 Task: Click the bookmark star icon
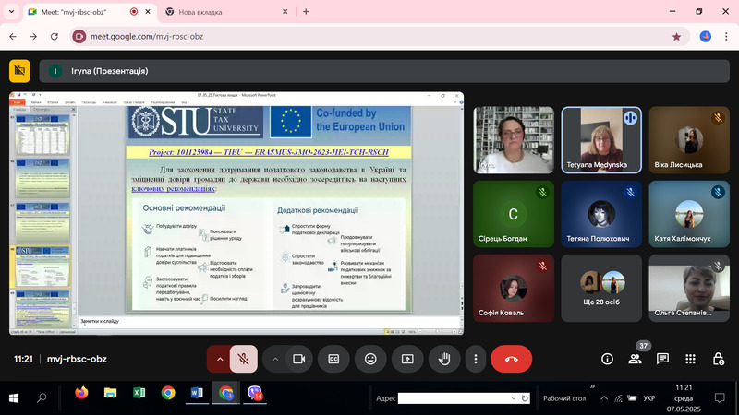click(x=676, y=37)
